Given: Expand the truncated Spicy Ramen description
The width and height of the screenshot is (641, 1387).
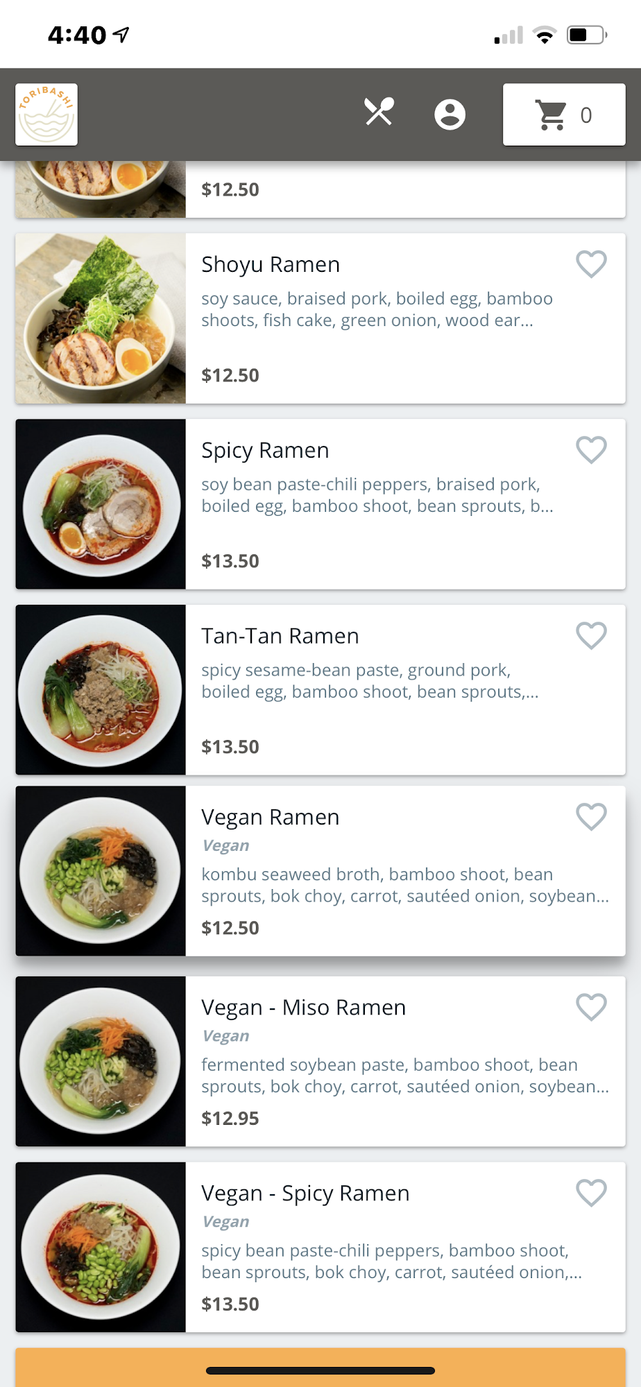Looking at the screenshot, I should (377, 495).
